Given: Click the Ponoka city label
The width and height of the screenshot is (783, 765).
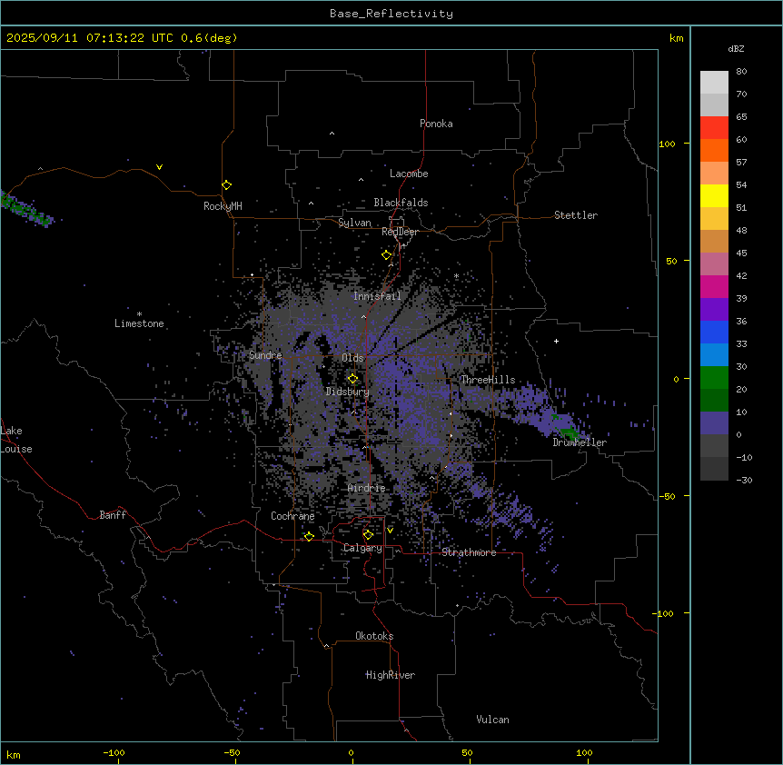Looking at the screenshot, I should (x=436, y=124).
